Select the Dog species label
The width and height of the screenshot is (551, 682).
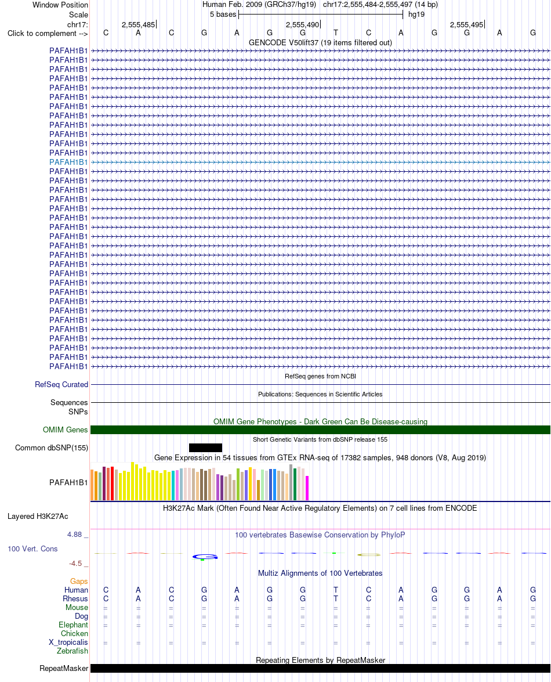pyautogui.click(x=81, y=616)
